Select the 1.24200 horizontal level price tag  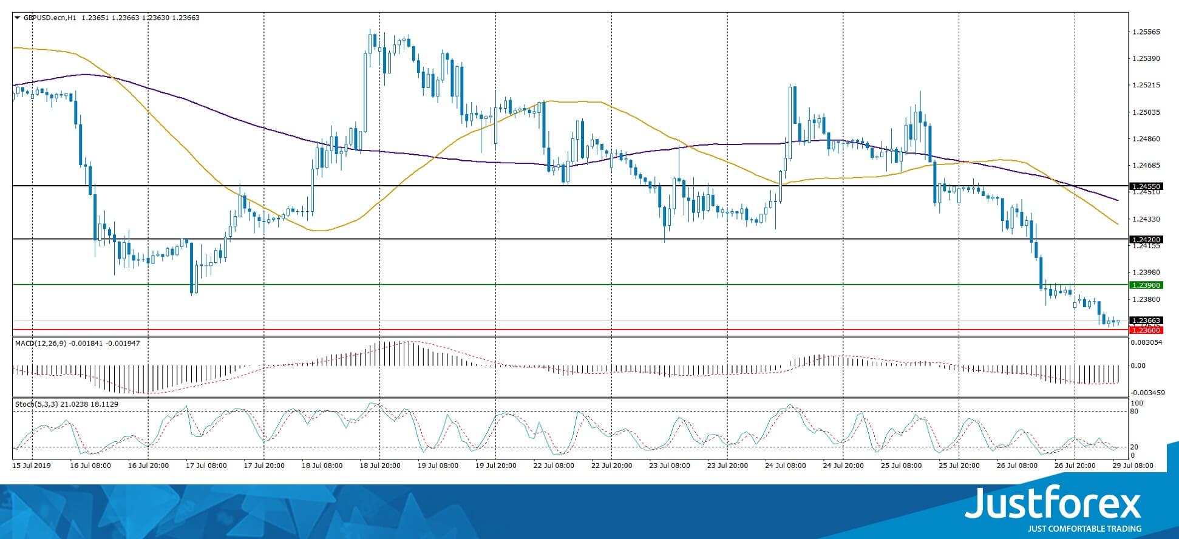pyautogui.click(x=1145, y=240)
